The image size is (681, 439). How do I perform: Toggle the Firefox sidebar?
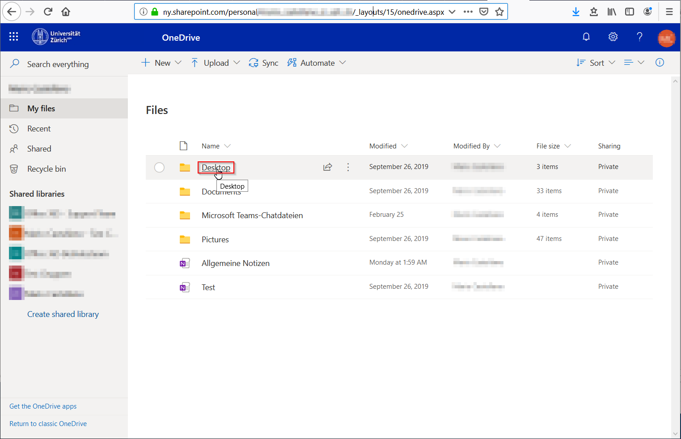click(x=630, y=12)
